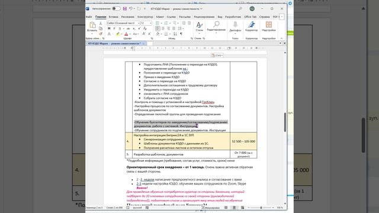Click the Copy icon
This screenshot has height=213, width=379.
click(x=101, y=28)
